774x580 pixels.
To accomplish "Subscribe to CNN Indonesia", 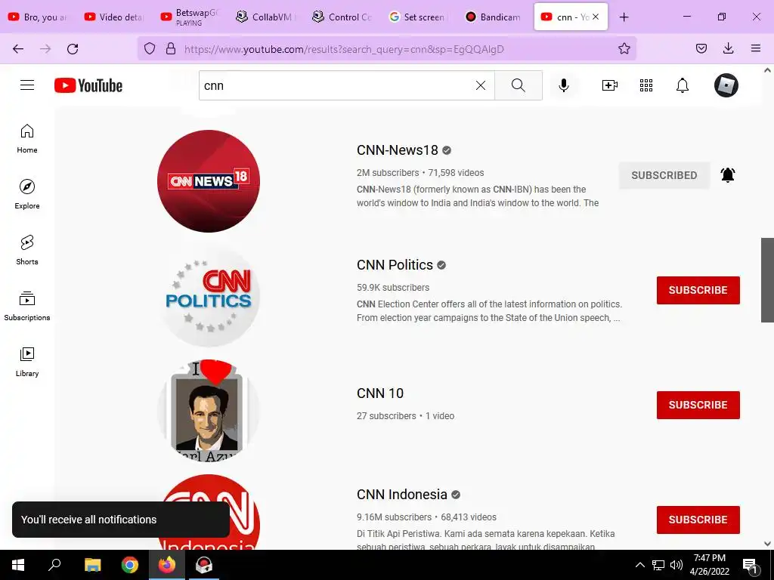I will pos(698,520).
